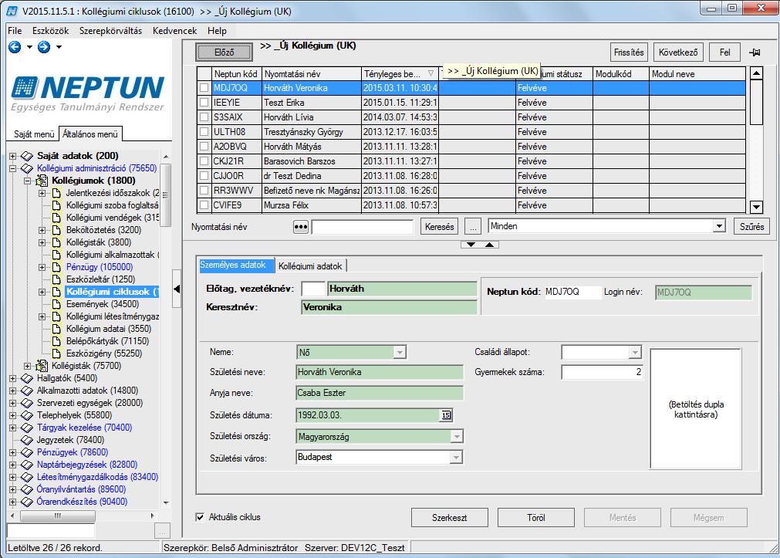Click the menu tree vertical scrollbar thumb
Viewport: 780px width, 558px height.
(166, 194)
